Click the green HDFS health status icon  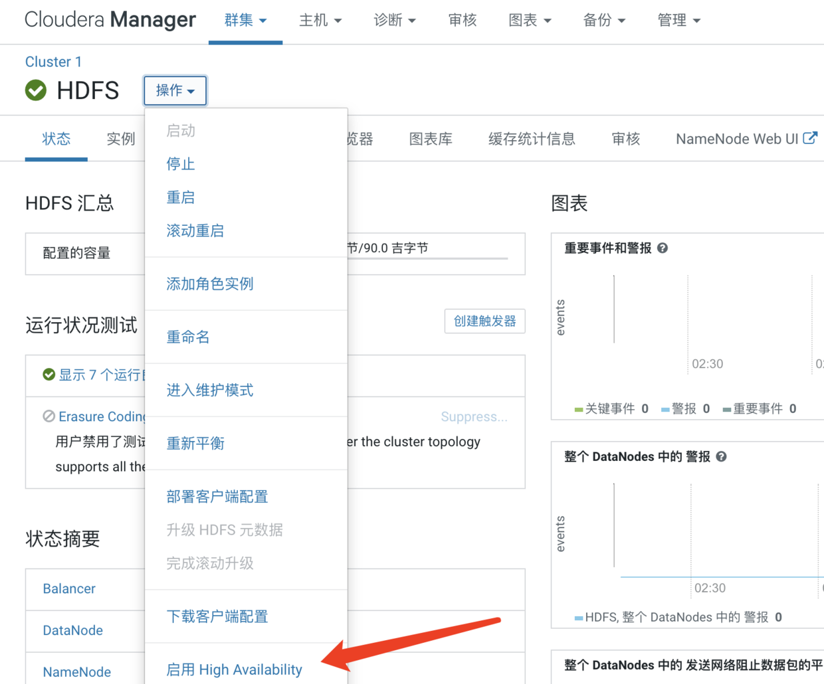36,90
